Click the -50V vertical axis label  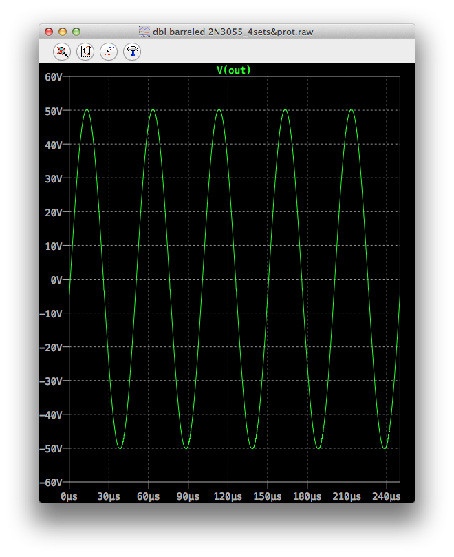coord(51,449)
